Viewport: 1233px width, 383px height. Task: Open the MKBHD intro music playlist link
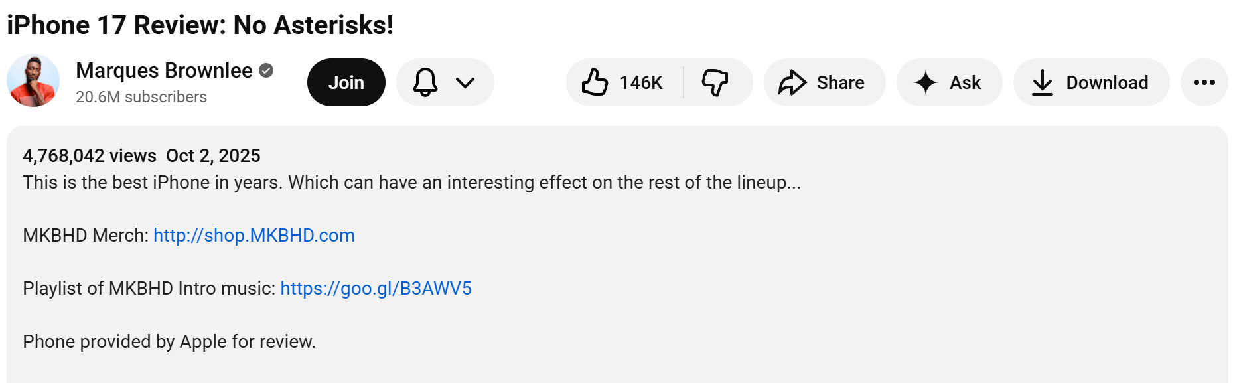pyautogui.click(x=376, y=288)
